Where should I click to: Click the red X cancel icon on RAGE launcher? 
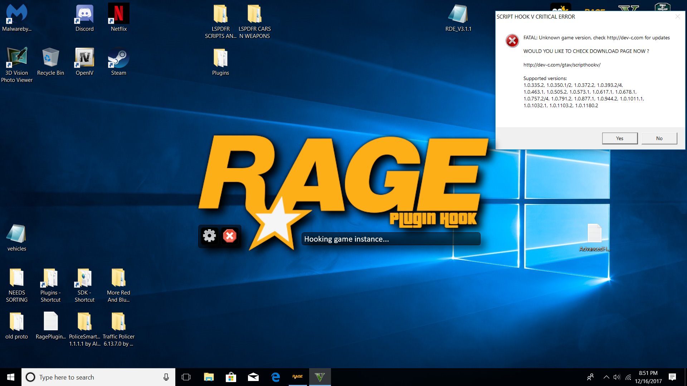click(x=230, y=236)
